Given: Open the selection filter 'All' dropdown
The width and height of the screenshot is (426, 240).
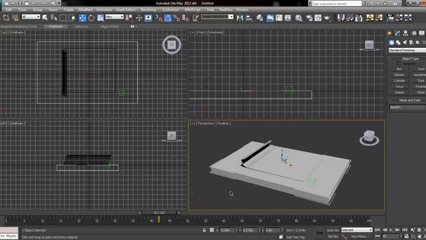Looking at the screenshot, I should pos(31,17).
